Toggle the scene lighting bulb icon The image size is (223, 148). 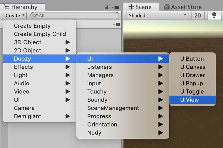coord(214,15)
